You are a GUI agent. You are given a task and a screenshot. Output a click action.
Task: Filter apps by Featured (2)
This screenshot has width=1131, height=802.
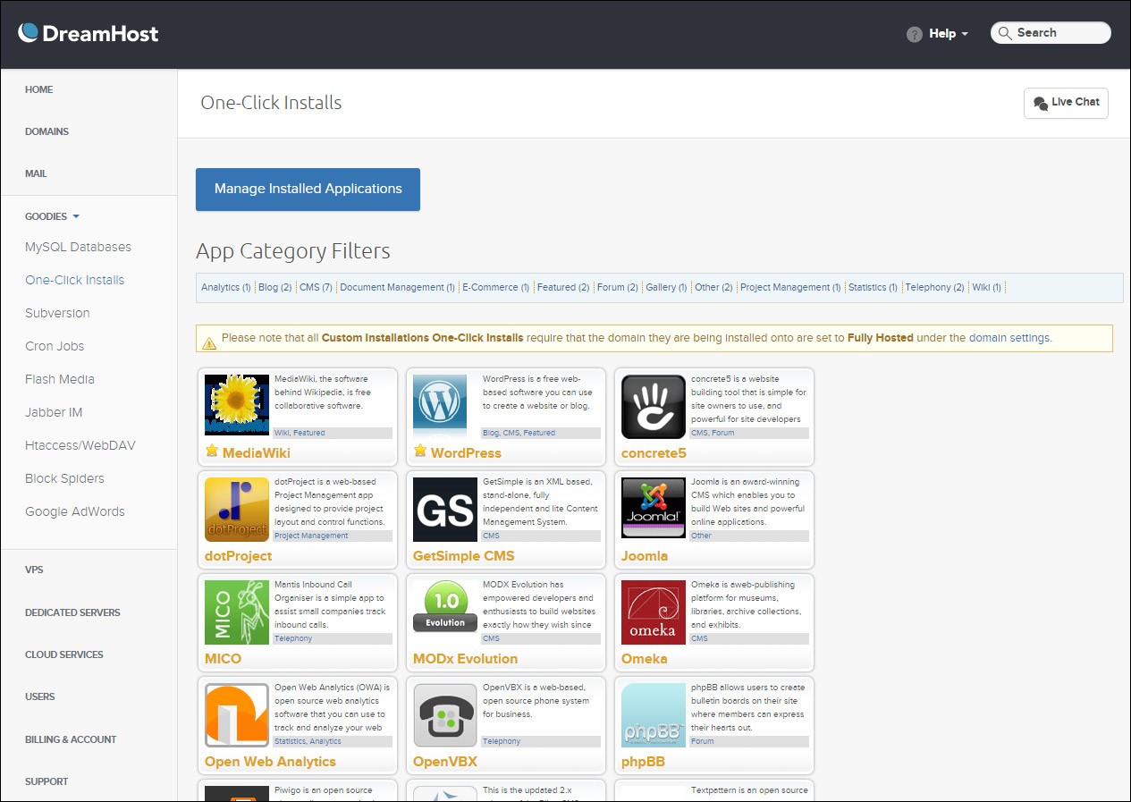point(562,287)
